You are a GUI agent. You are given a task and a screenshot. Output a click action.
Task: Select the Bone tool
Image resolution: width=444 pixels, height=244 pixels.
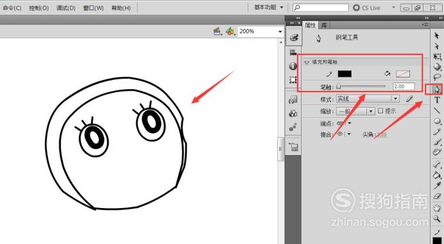(x=437, y=165)
